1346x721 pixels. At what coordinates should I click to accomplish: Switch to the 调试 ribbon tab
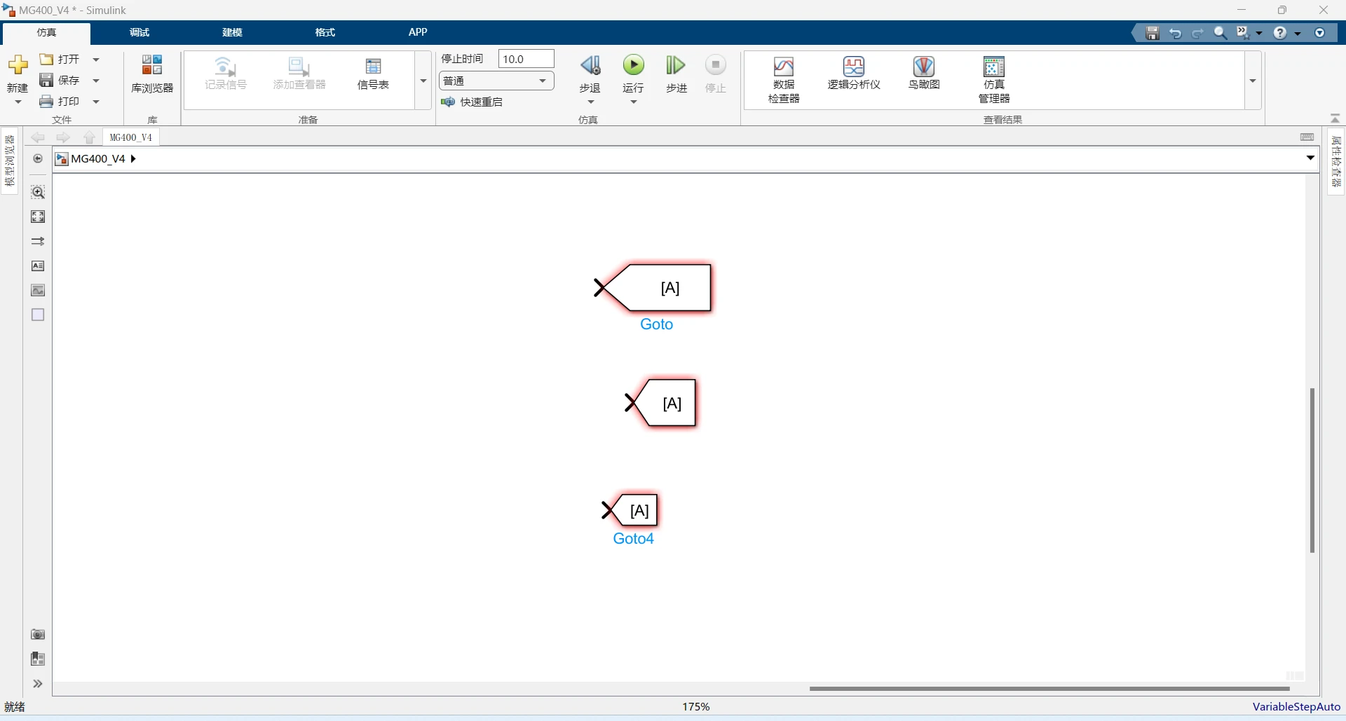(140, 33)
